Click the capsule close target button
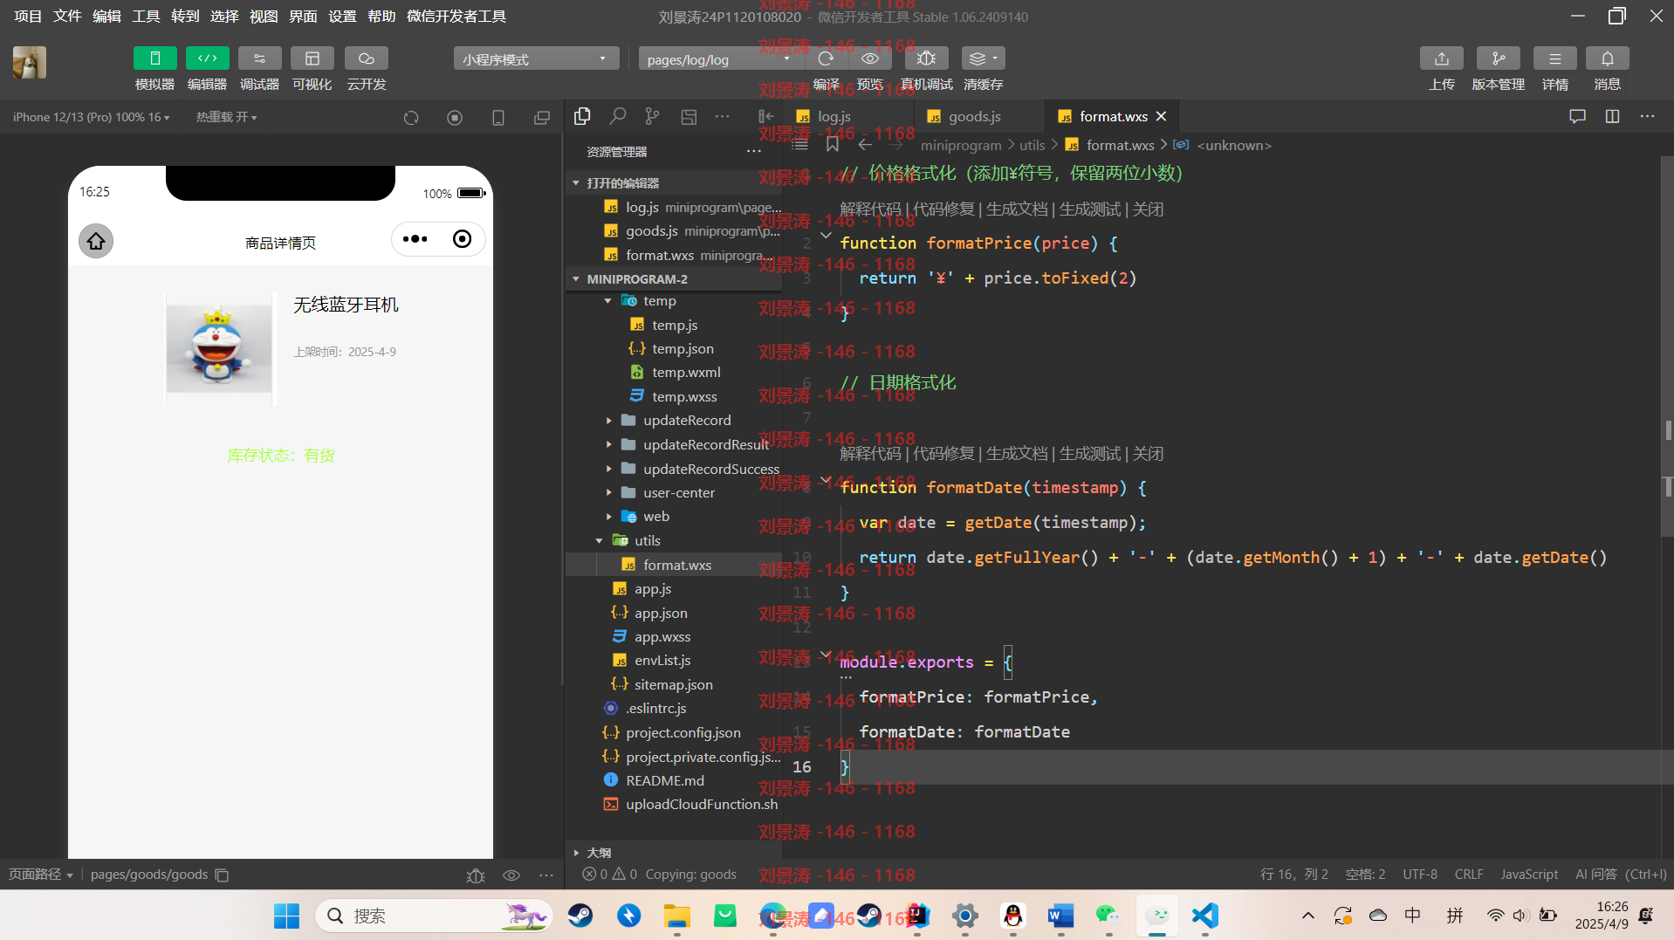Image resolution: width=1674 pixels, height=940 pixels. [462, 239]
